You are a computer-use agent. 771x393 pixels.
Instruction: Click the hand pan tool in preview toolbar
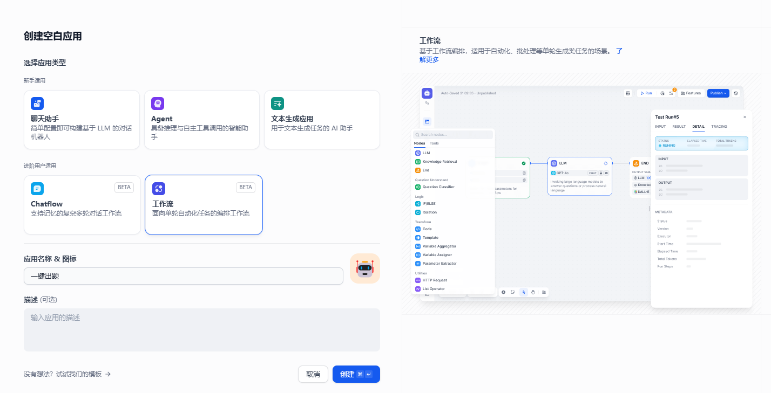pos(533,292)
